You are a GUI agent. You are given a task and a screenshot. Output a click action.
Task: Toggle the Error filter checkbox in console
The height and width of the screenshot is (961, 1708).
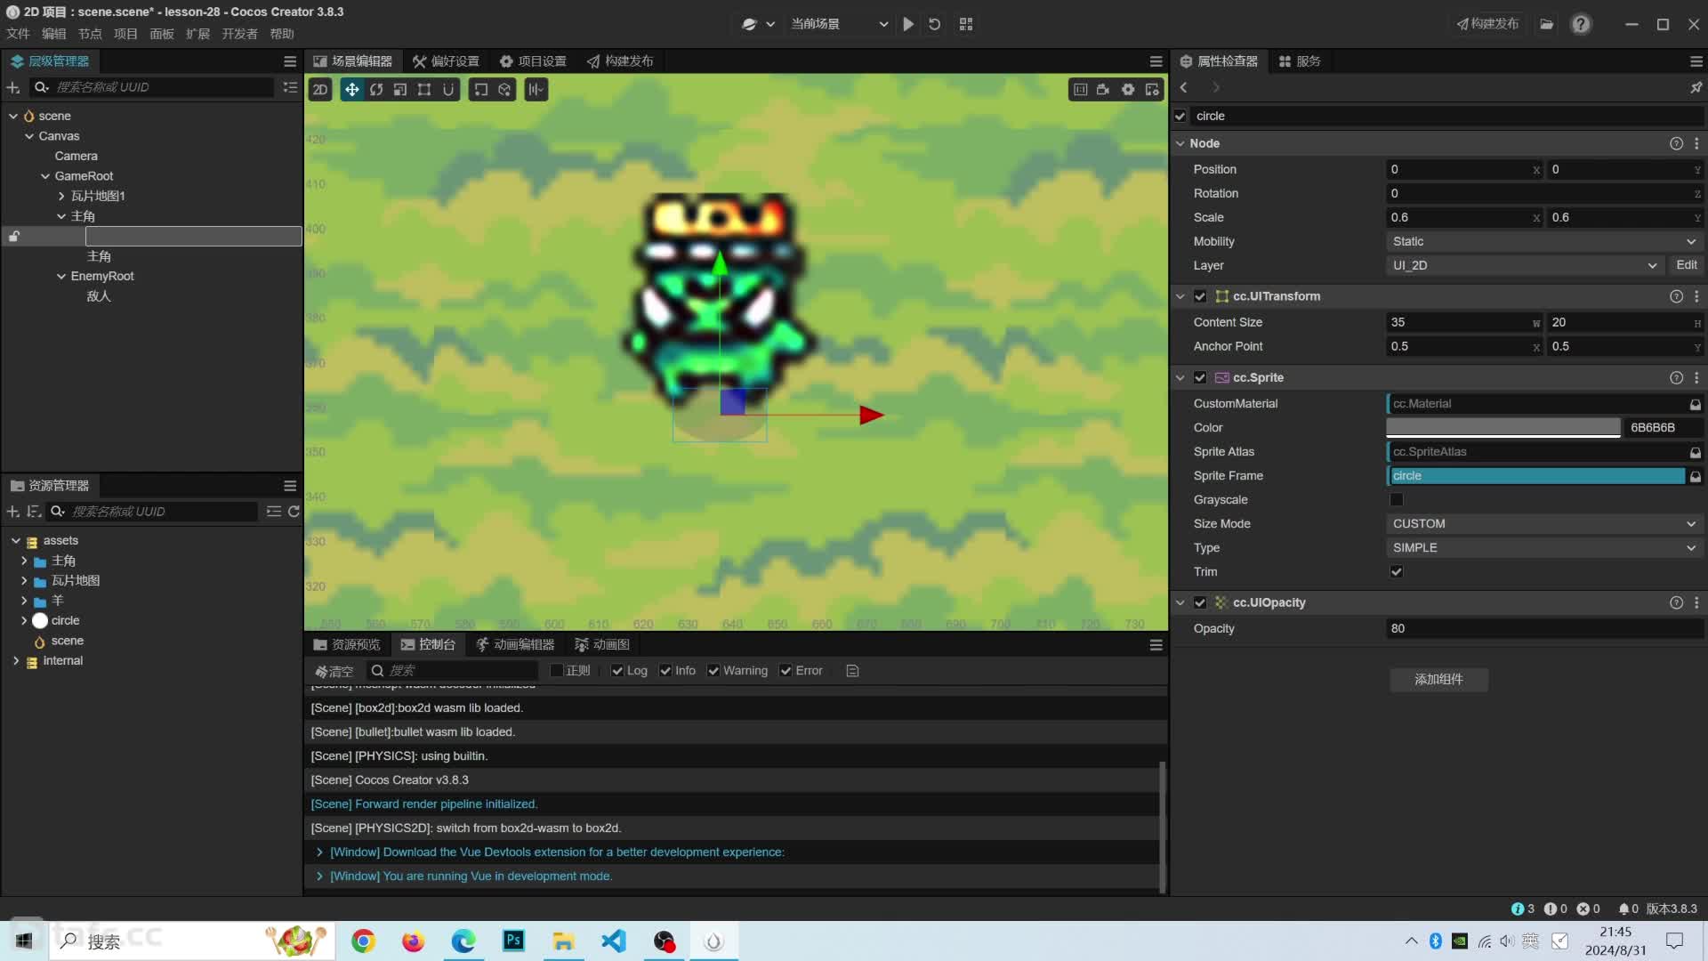point(786,671)
